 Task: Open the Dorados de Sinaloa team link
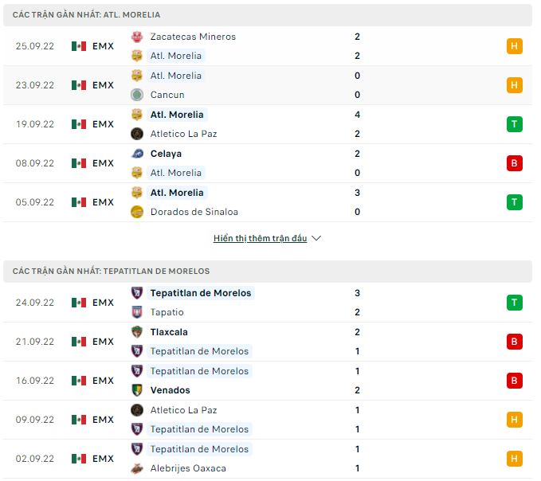(194, 212)
